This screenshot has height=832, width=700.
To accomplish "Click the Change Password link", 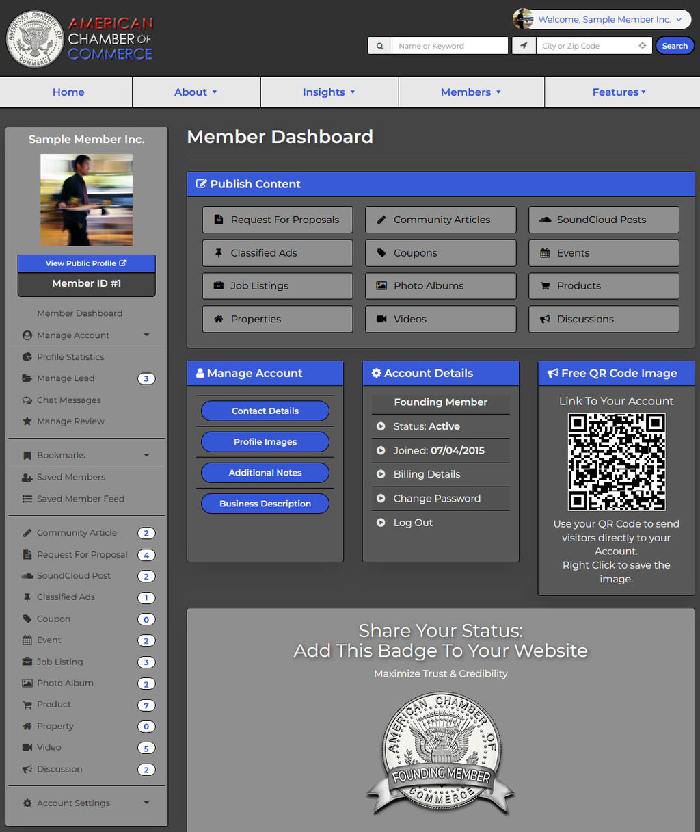I will click(437, 499).
